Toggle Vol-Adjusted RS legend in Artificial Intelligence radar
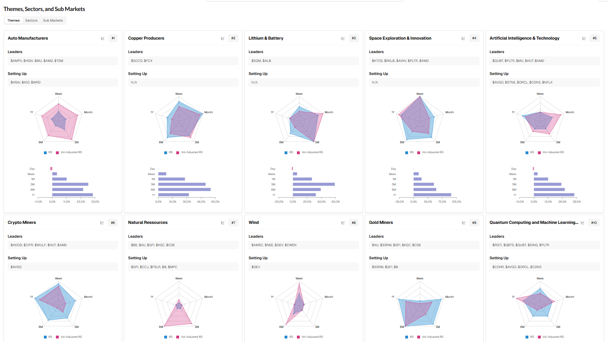The image size is (608, 342). coord(551,152)
